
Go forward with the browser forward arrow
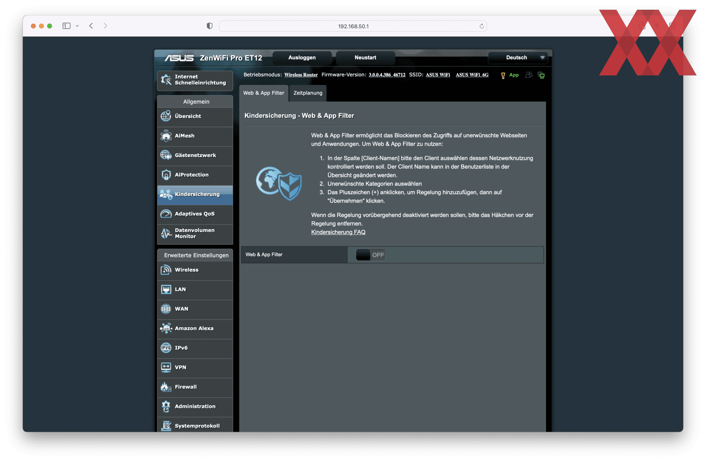click(105, 26)
